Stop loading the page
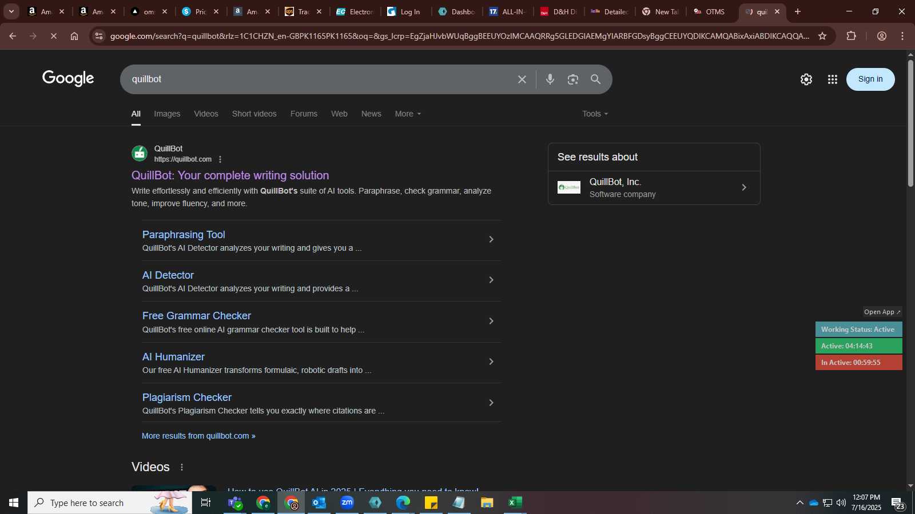This screenshot has width=915, height=514. pyautogui.click(x=53, y=36)
